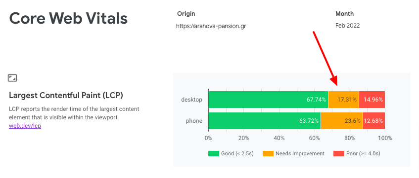The height and width of the screenshot is (178, 419).
Task: Click the phone 63.72% green bar segment
Action: pos(265,121)
